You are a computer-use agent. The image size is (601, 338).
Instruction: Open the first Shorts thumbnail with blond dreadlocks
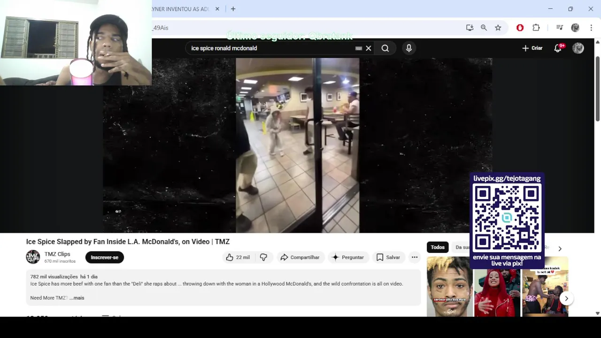[450, 286]
